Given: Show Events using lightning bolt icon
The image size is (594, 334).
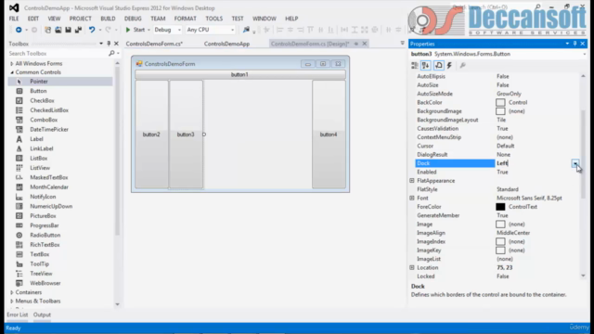Looking at the screenshot, I should 449,66.
